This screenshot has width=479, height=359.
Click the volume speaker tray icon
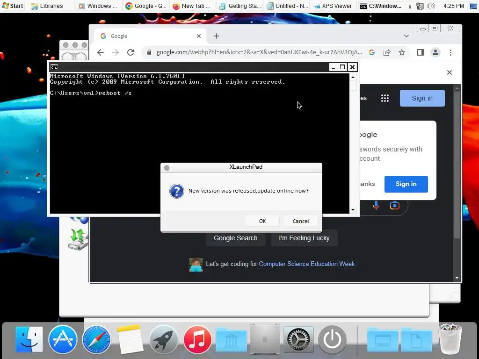pos(431,6)
